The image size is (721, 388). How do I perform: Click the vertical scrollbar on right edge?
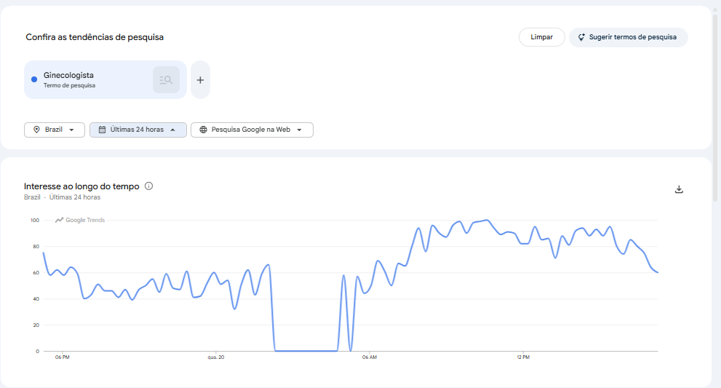pyautogui.click(x=715, y=108)
